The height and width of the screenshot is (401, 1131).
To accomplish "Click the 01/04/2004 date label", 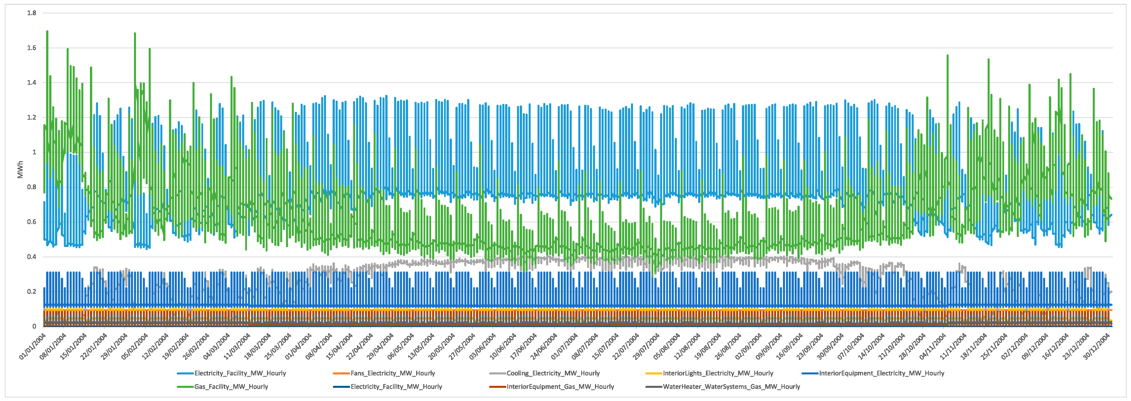I will pyautogui.click(x=299, y=346).
